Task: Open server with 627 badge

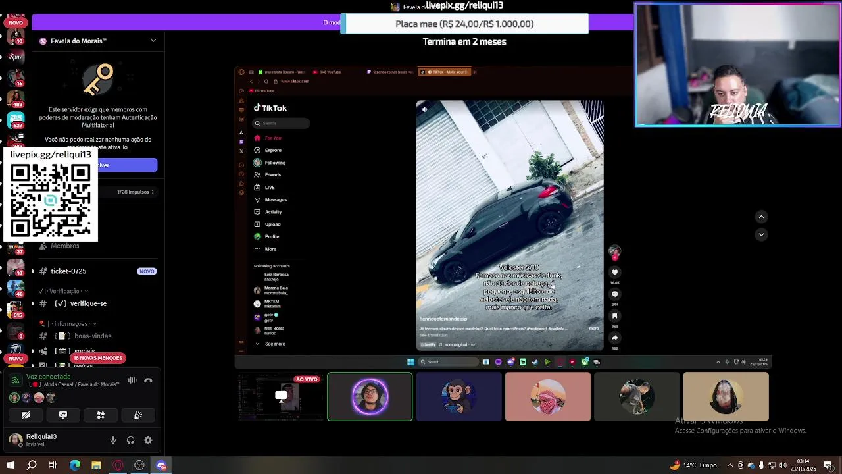Action: [15, 120]
